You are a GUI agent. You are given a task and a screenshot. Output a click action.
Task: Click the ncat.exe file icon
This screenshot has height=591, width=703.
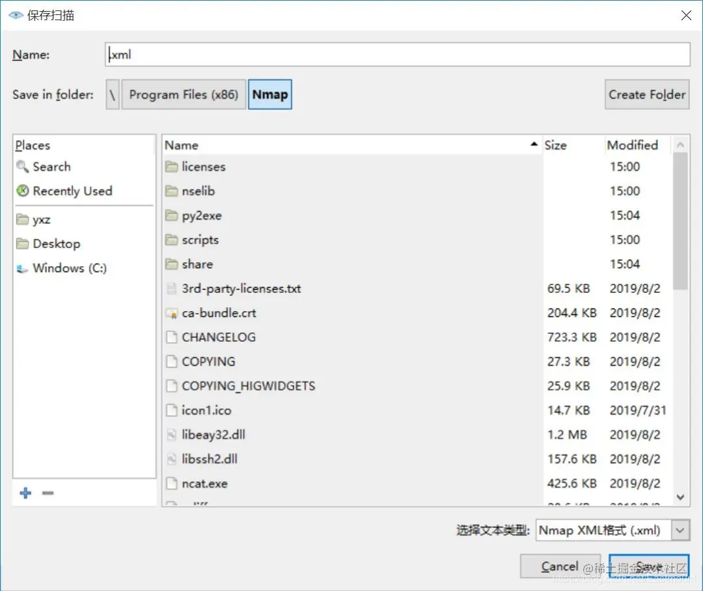coord(171,484)
